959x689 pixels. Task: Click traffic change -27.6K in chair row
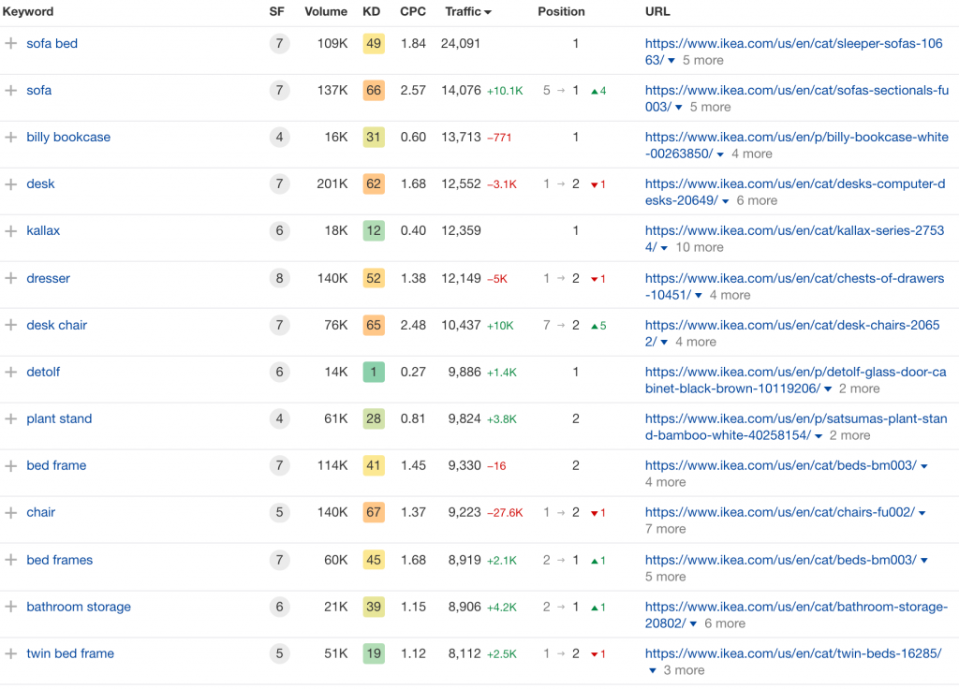505,513
